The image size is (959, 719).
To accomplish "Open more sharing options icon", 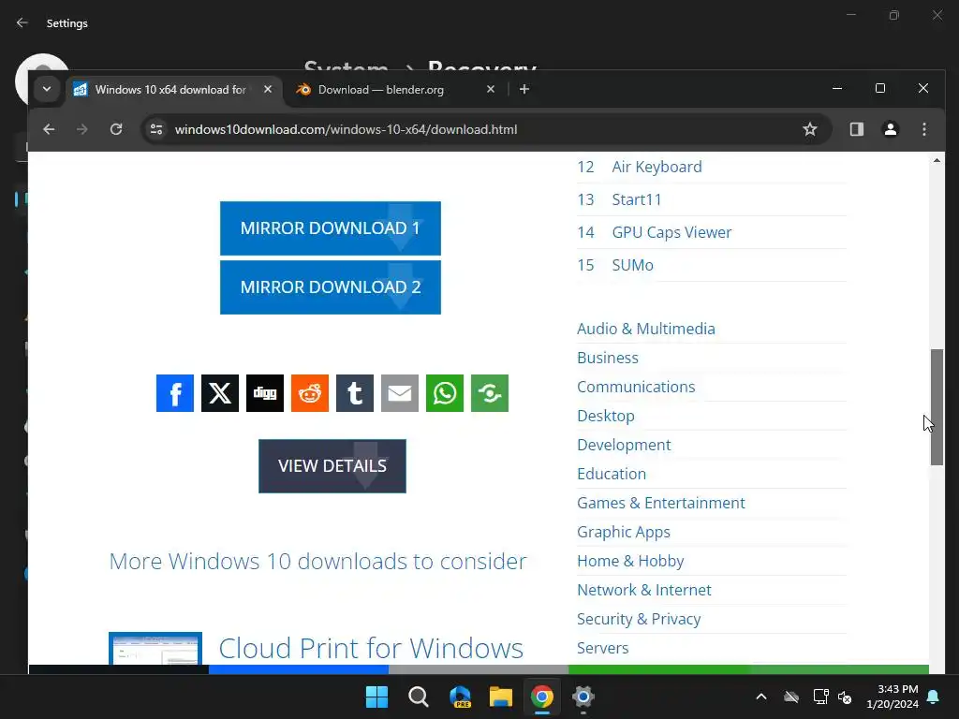I will (x=489, y=393).
